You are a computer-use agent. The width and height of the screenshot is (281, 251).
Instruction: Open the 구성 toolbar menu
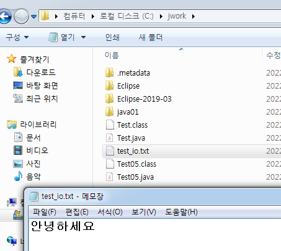[17, 37]
